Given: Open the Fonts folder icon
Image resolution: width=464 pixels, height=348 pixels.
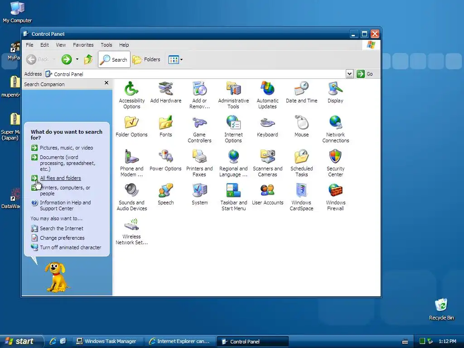Looking at the screenshot, I should point(166,126).
